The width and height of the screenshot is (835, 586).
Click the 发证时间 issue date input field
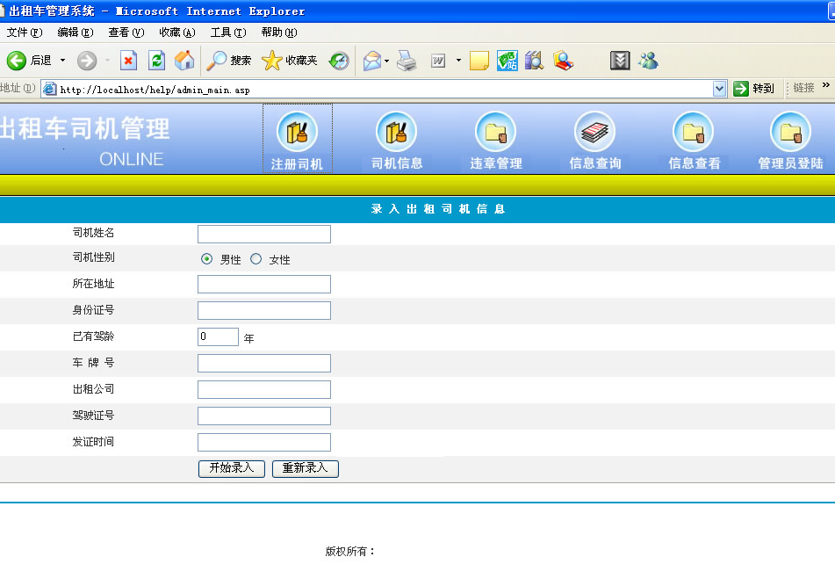[264, 442]
